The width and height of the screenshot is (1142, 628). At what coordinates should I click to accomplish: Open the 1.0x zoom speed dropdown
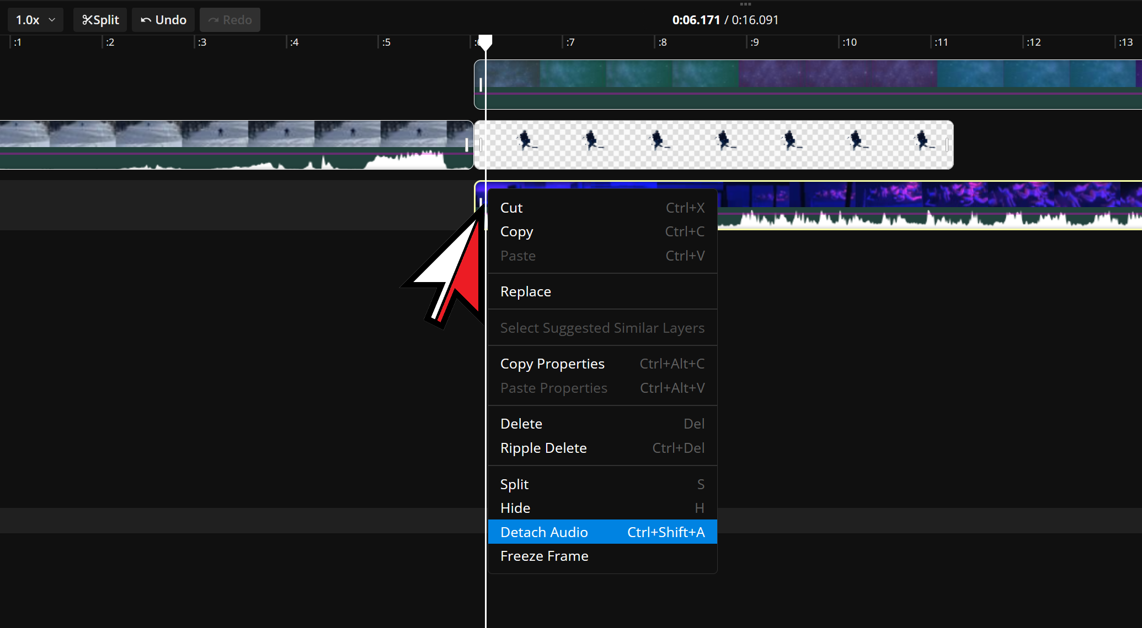[x=35, y=20]
